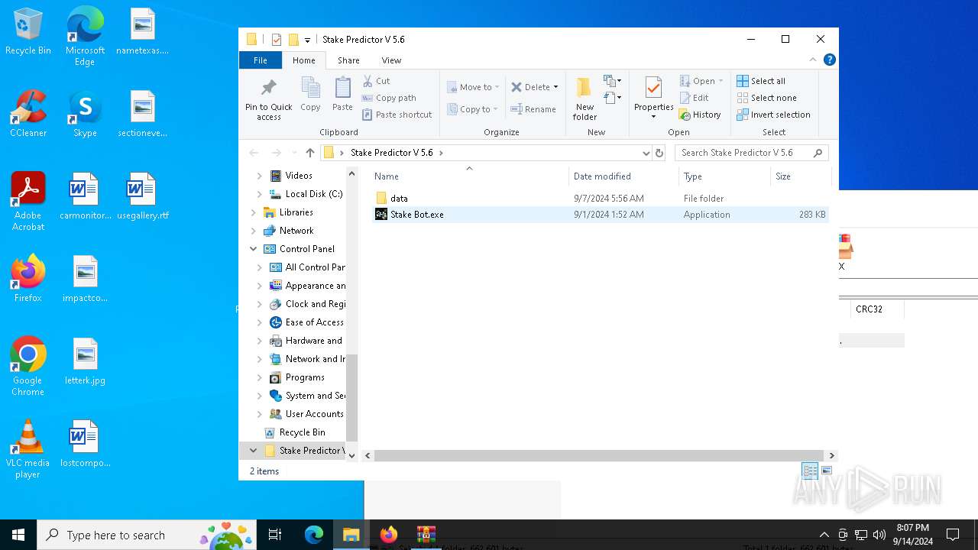Open the Customize Quick Access Toolbar dropdown
Image resolution: width=978 pixels, height=550 pixels.
click(307, 40)
